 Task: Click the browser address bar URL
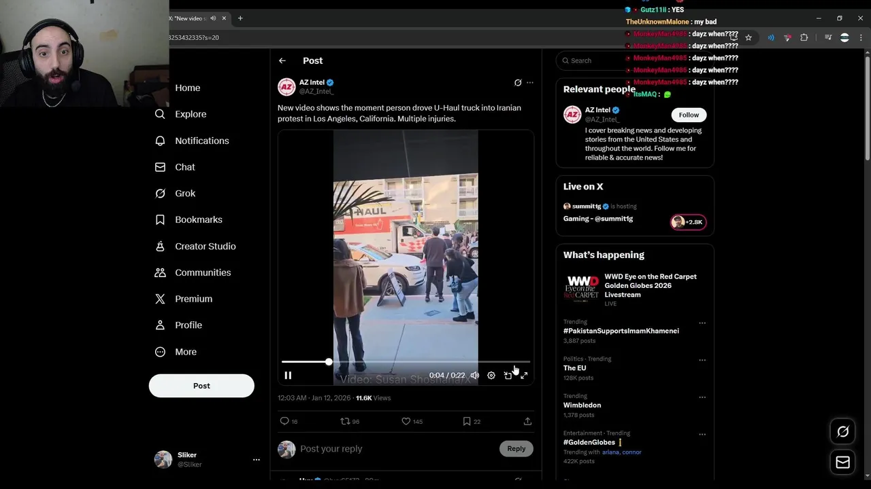point(194,37)
